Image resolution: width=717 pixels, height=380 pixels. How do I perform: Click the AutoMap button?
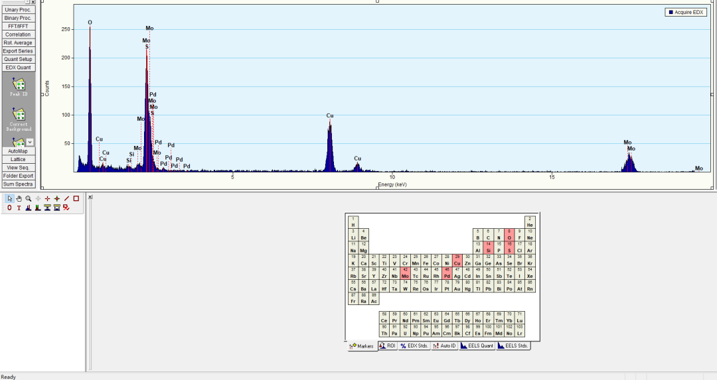(x=19, y=151)
